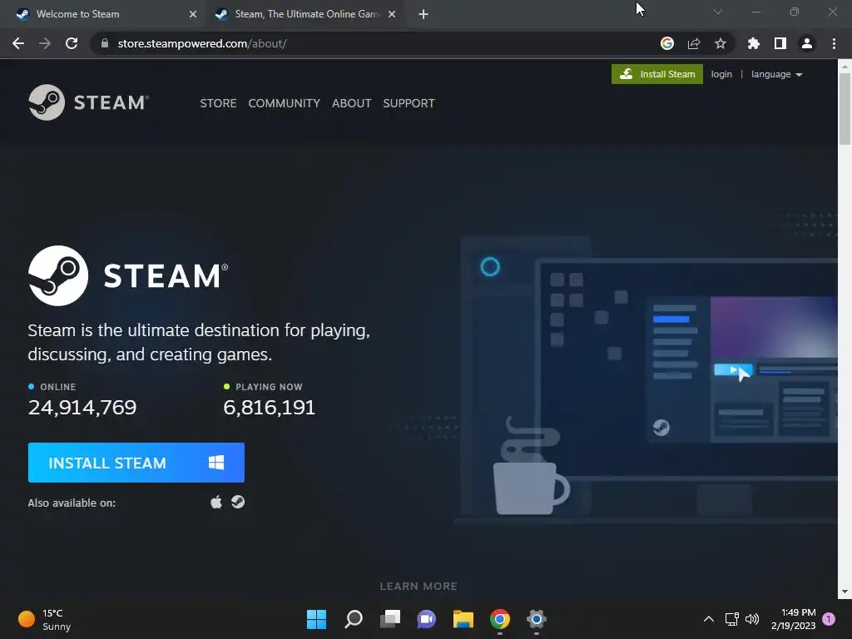Open a new browser tab
Screen dimensions: 852x639
click(x=424, y=14)
